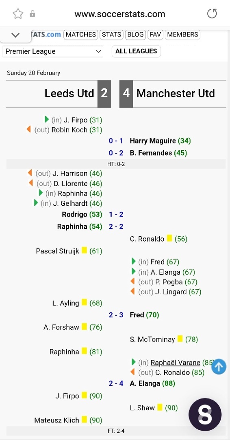This screenshot has height=440, width=230.
Task: Tap the green arrow beside Fred substitution
Action: pyautogui.click(x=133, y=262)
